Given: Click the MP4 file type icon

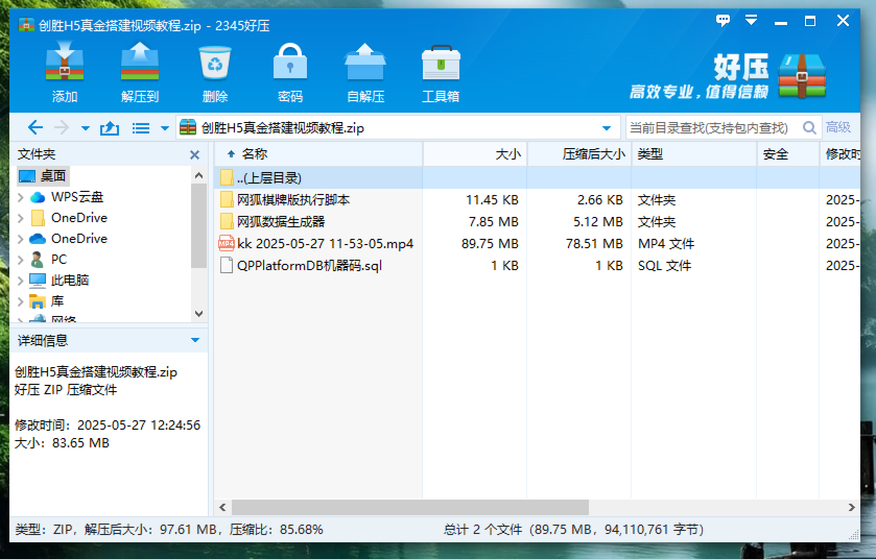Looking at the screenshot, I should (226, 244).
